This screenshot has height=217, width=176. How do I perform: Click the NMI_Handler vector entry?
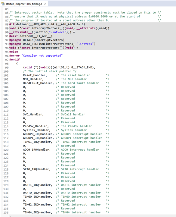click(33, 79)
